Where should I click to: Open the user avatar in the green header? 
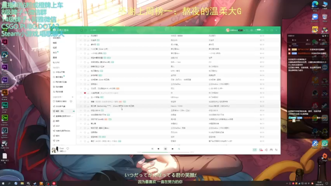coord(228,30)
